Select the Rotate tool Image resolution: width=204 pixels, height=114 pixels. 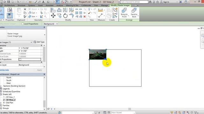tap(65, 16)
